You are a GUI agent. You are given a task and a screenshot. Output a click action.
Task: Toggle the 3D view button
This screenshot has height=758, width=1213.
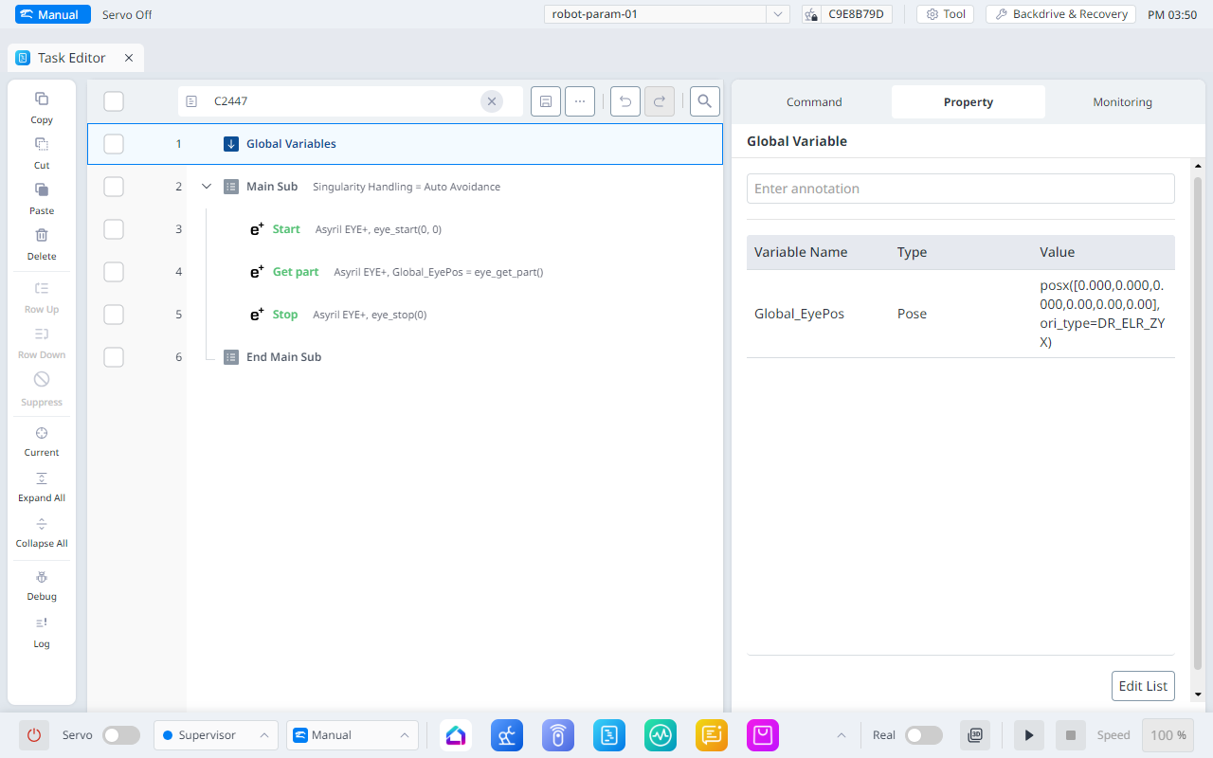[975, 735]
